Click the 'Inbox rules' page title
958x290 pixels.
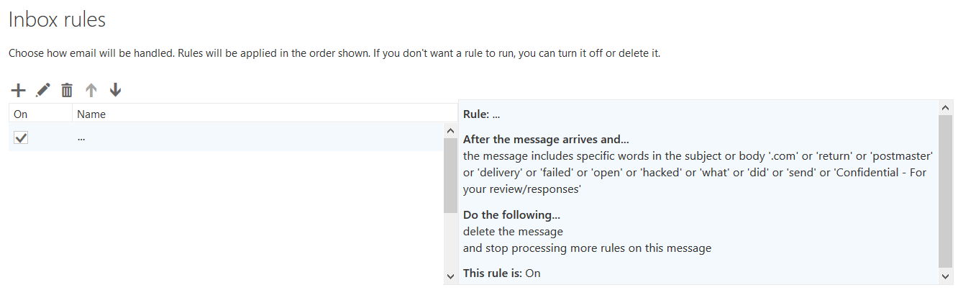pyautogui.click(x=57, y=19)
